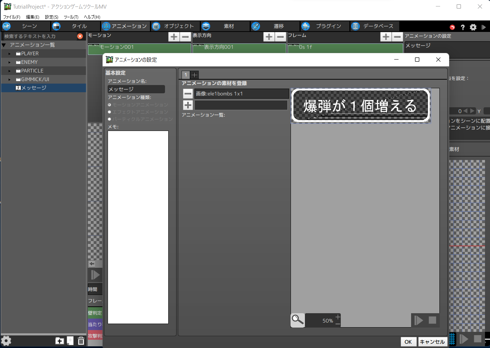Viewport: 490px width, 348px height.
Task: Select the エフェクトアニメーション radio button
Action: (109, 112)
